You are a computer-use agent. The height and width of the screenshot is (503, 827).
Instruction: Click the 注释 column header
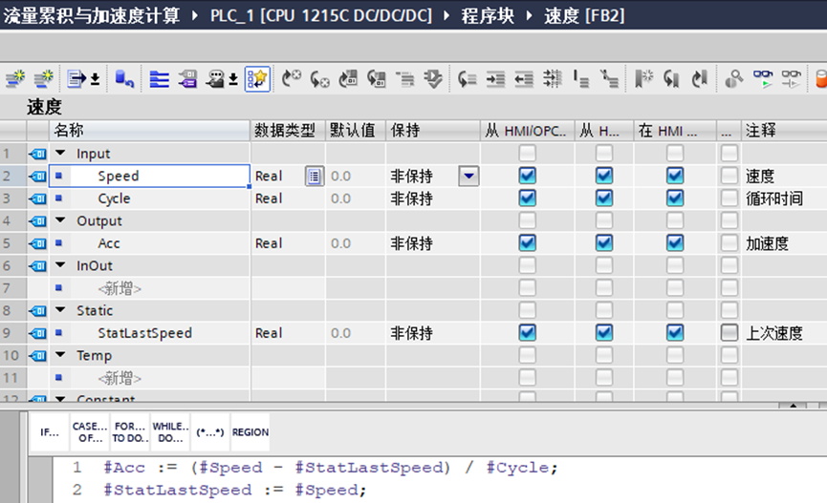tap(784, 130)
